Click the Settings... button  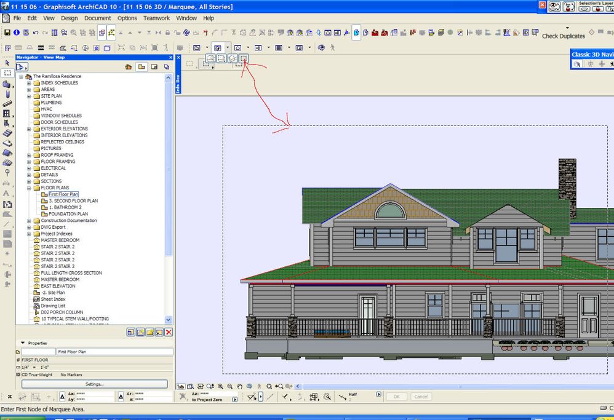[x=94, y=384]
